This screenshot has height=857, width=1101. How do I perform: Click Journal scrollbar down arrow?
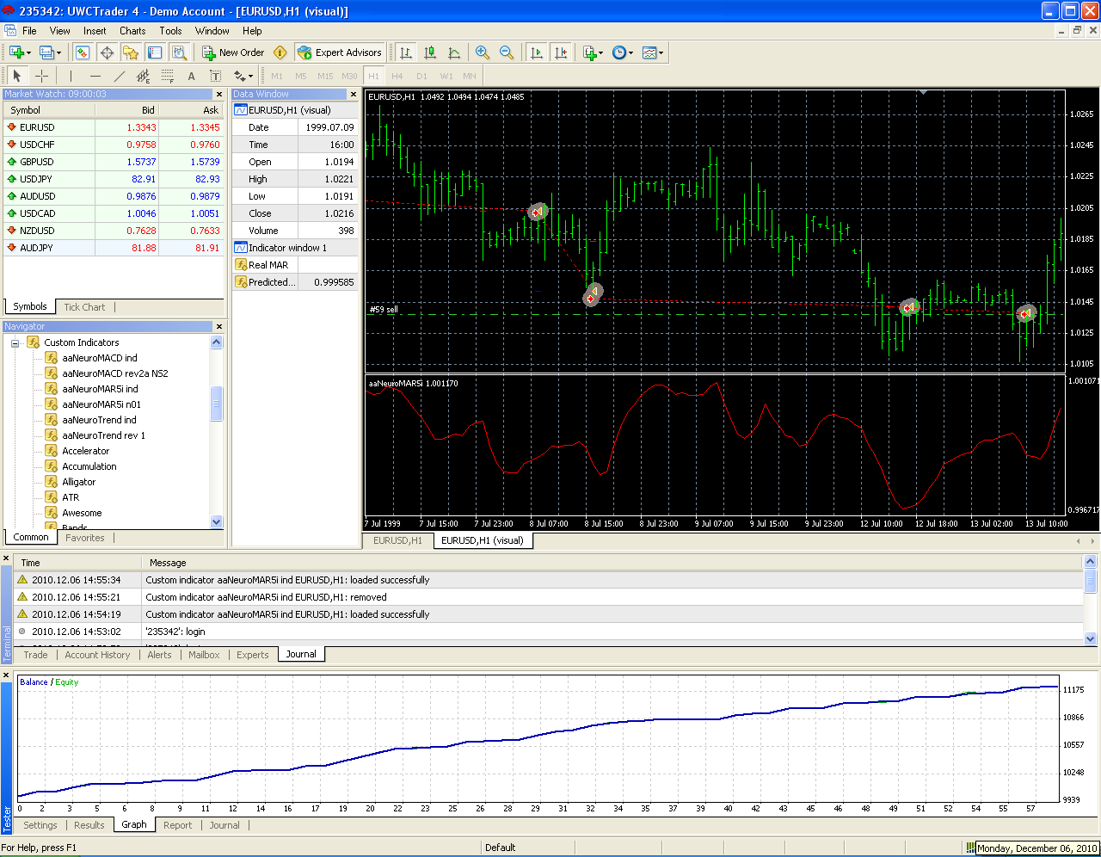1091,638
